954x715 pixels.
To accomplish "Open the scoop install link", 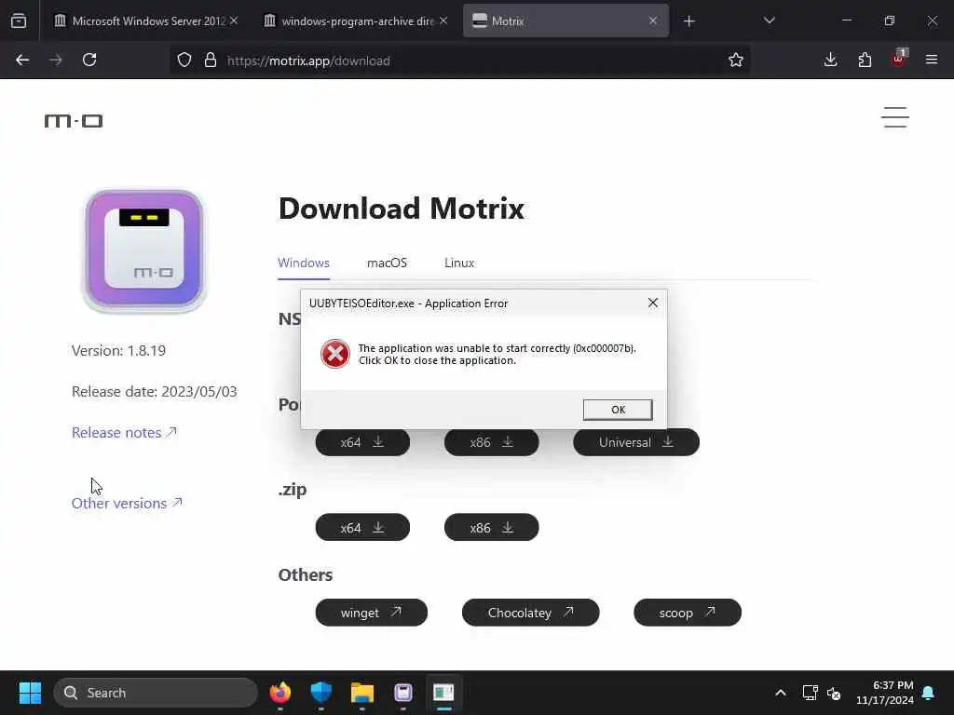I will 688,613.
